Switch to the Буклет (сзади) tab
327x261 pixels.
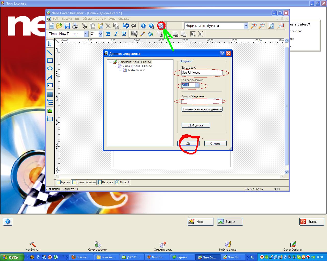(84, 182)
